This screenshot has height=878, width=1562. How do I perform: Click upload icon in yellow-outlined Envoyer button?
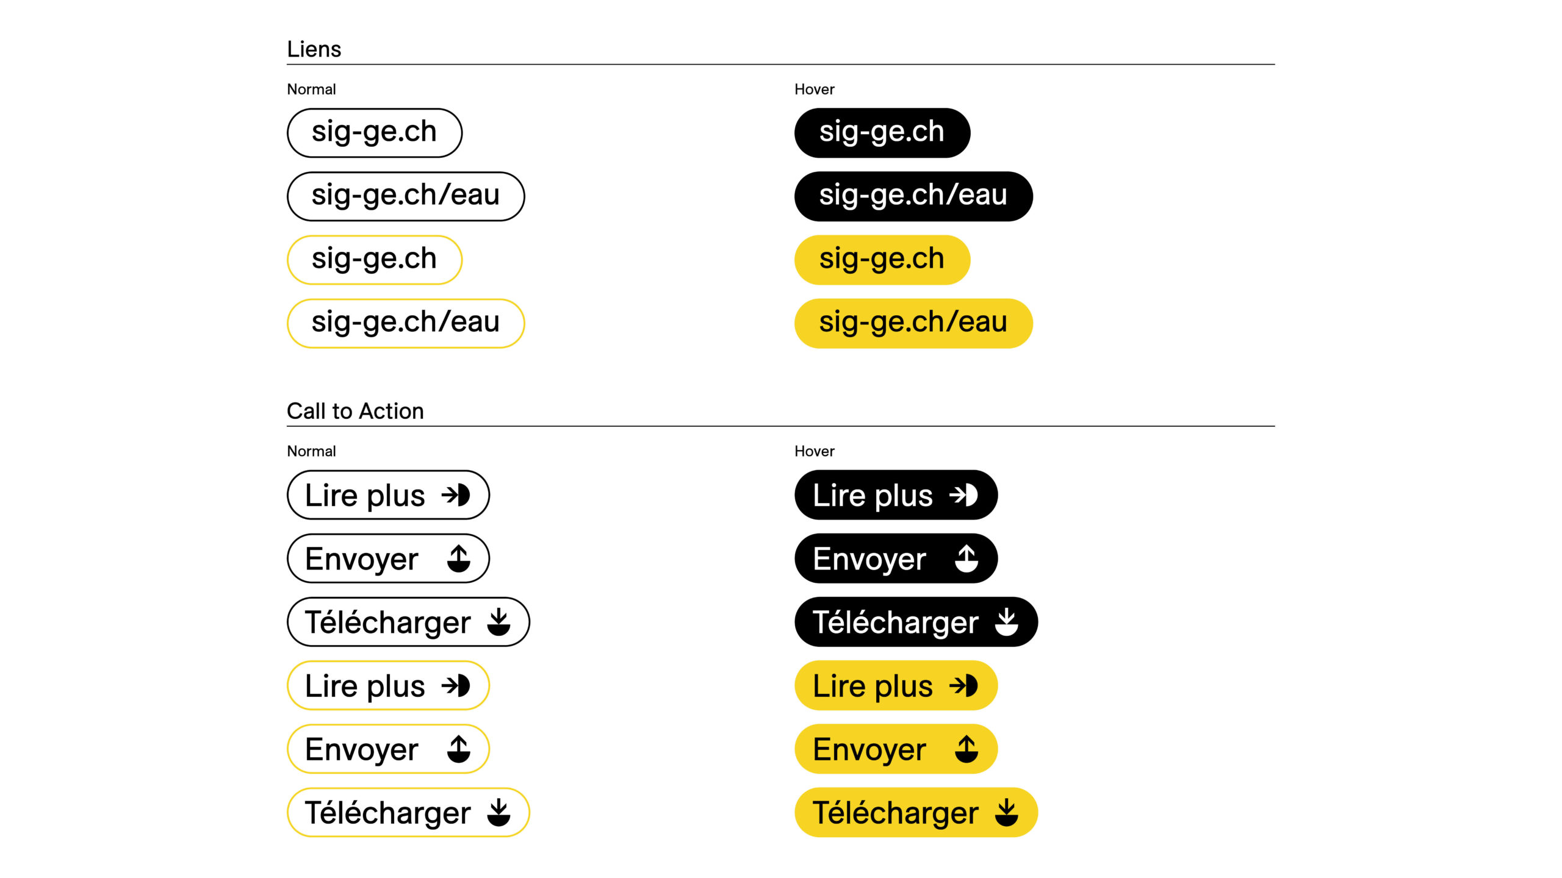pos(459,749)
